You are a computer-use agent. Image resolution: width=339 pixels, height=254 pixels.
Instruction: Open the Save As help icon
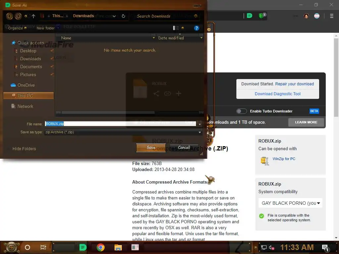(196, 28)
